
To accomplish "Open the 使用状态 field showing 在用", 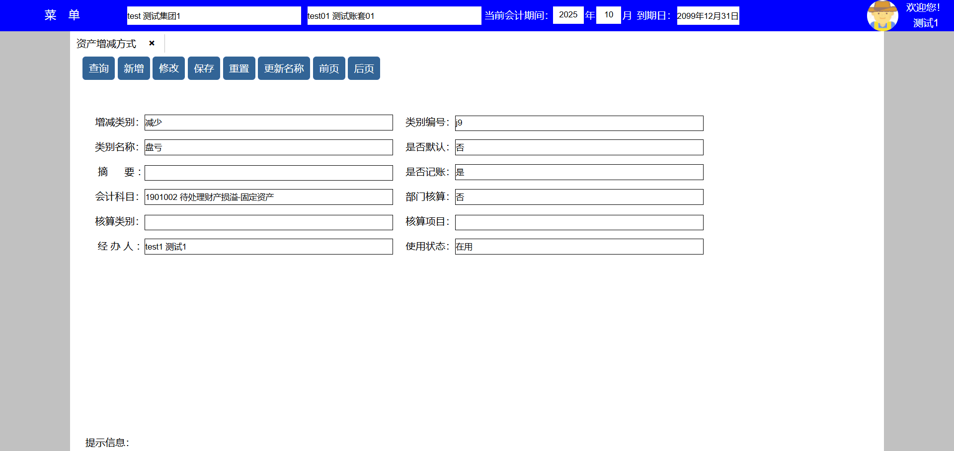I will (x=579, y=247).
